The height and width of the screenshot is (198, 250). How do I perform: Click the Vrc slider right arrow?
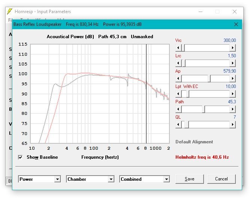233,48
